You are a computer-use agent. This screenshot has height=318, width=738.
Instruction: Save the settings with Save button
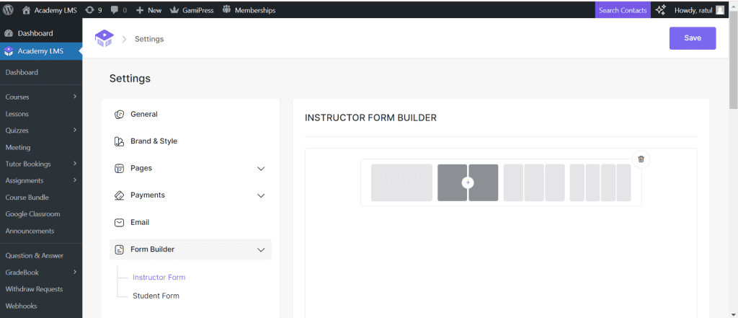(x=693, y=38)
